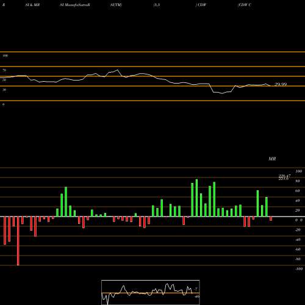Click the -100 label on the MR axis

tap(299, 269)
